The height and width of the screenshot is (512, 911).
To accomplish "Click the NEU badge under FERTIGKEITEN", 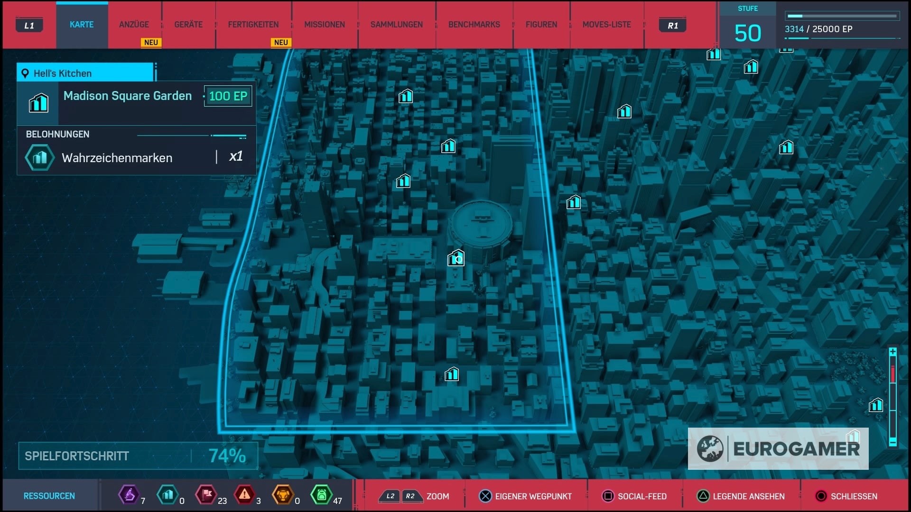I will [x=281, y=42].
